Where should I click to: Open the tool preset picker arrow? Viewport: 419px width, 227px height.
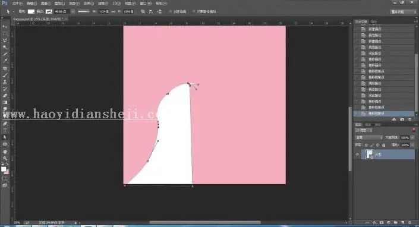click(13, 11)
